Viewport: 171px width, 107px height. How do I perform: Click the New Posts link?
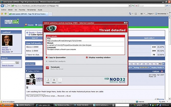coord(6,52)
